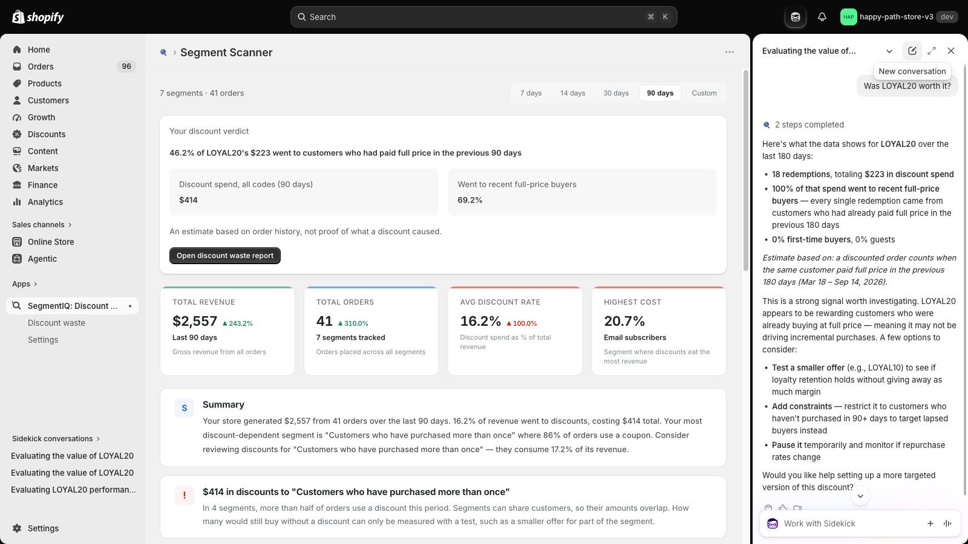Click the Summary S icon
This screenshot has height=544, width=968.
pos(185,408)
